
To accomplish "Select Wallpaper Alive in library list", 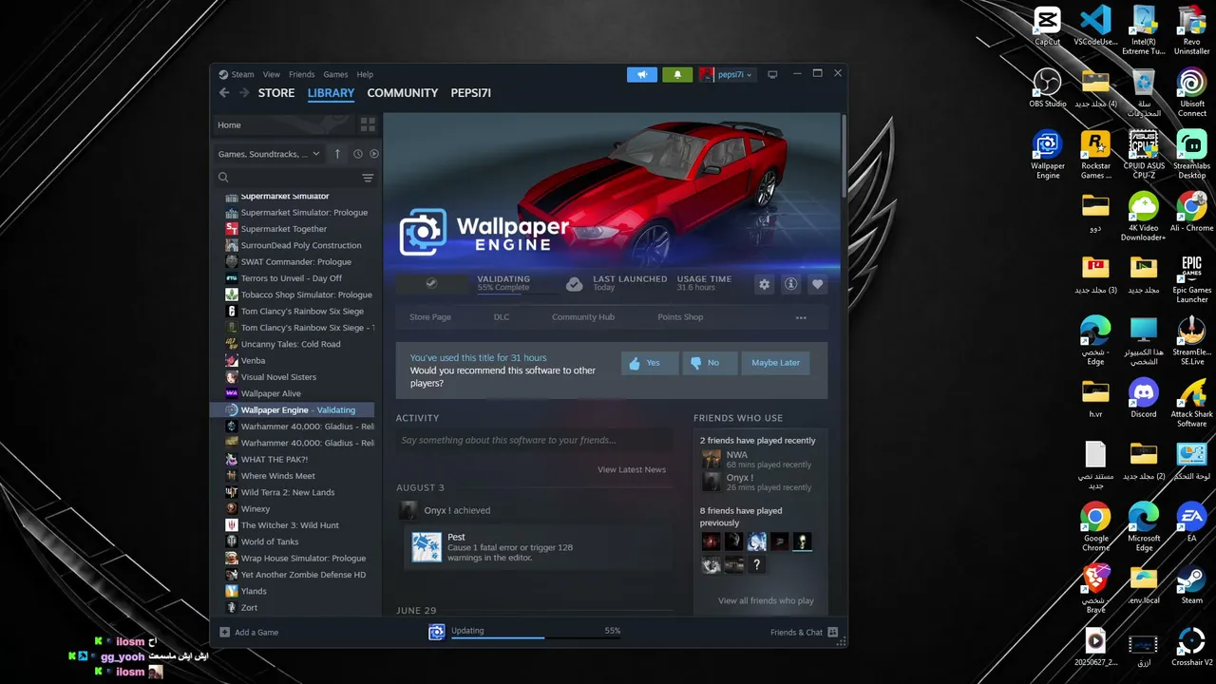I will coord(271,393).
